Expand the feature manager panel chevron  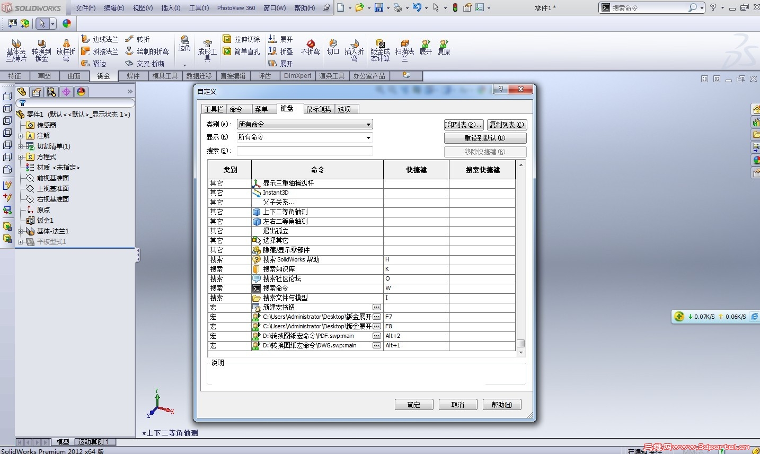click(x=130, y=92)
